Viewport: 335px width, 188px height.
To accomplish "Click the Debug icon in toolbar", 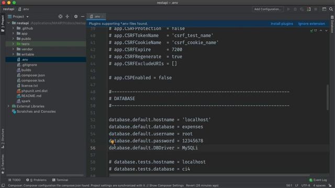I will (x=295, y=9).
